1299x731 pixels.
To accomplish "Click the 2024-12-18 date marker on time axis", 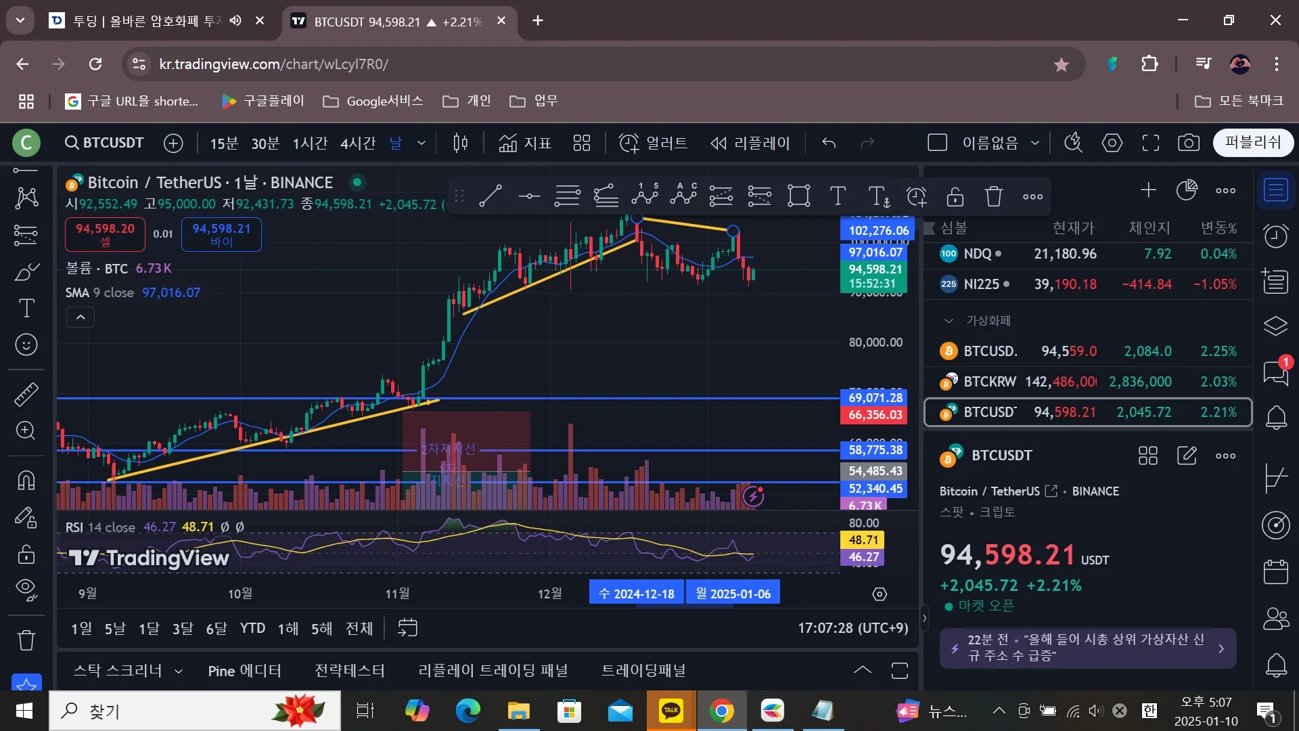I will [636, 594].
